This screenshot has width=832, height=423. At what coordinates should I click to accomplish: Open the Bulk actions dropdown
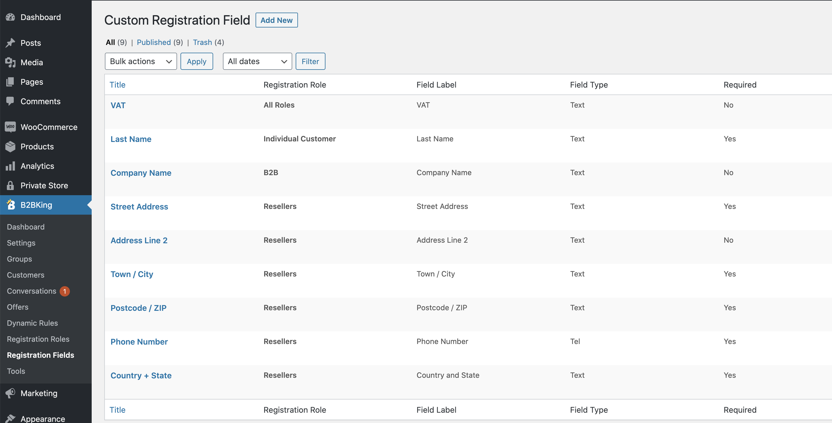click(141, 61)
